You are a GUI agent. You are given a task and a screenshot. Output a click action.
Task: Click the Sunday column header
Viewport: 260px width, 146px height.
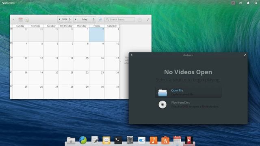20,26
